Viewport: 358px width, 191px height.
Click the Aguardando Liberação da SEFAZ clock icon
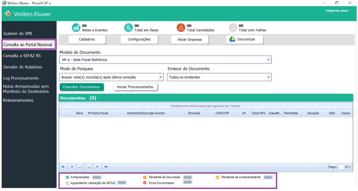click(67, 183)
